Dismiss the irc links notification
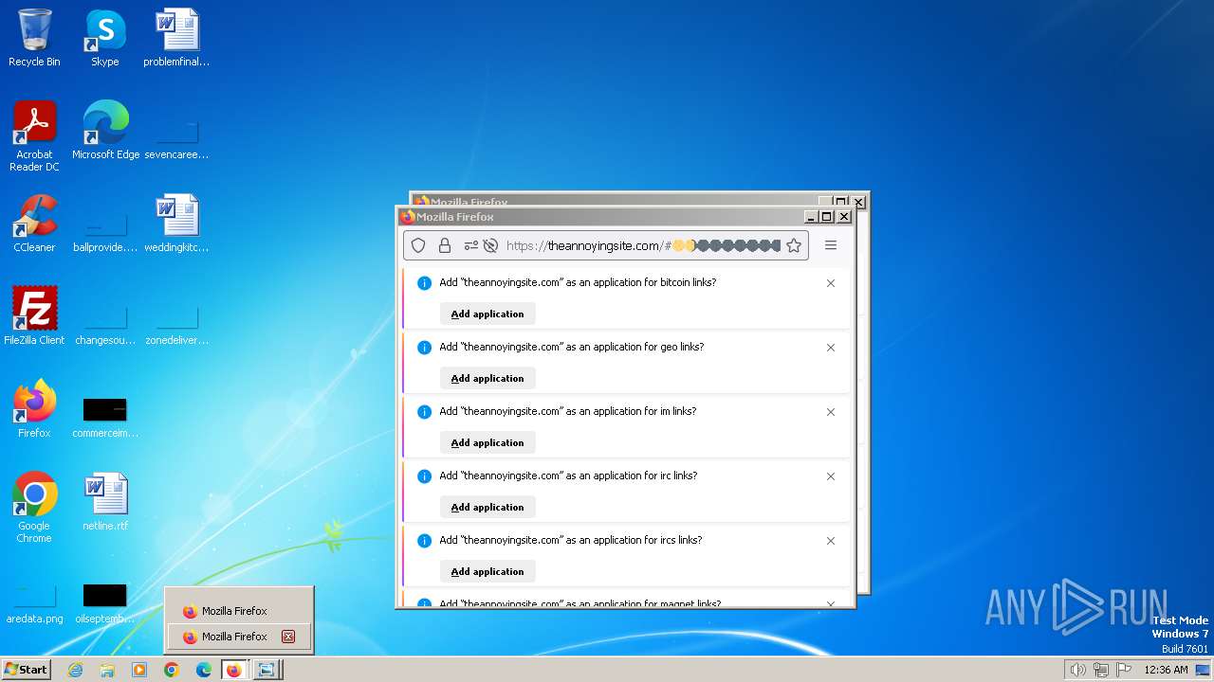This screenshot has height=682, width=1214. 831,476
